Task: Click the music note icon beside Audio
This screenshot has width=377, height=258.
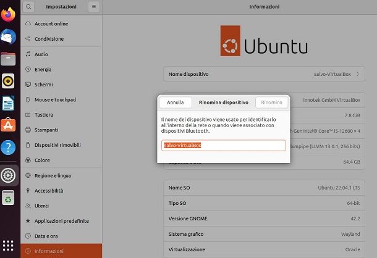Action: point(28,54)
